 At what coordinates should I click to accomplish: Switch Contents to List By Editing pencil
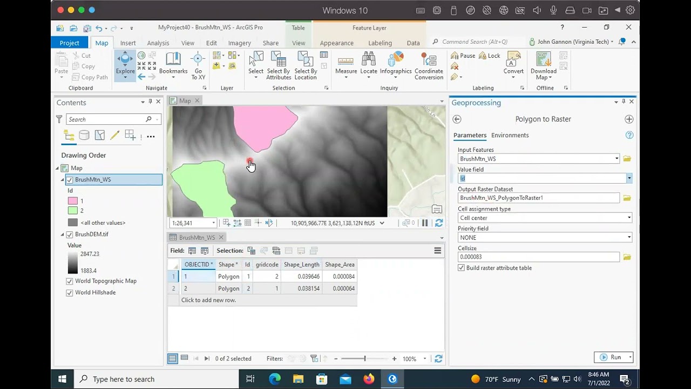[x=115, y=136]
